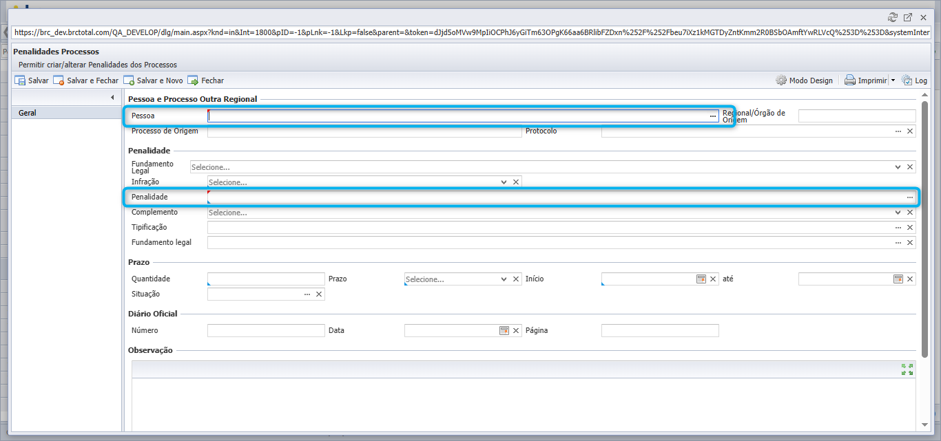This screenshot has width=941, height=441.
Task: Collapse the left side panel arrow
Action: tap(112, 98)
